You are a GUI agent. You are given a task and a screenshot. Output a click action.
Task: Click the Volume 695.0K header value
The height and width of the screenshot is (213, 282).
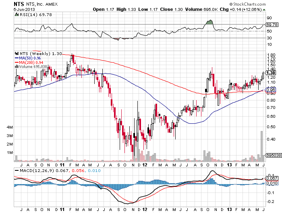(201, 9)
